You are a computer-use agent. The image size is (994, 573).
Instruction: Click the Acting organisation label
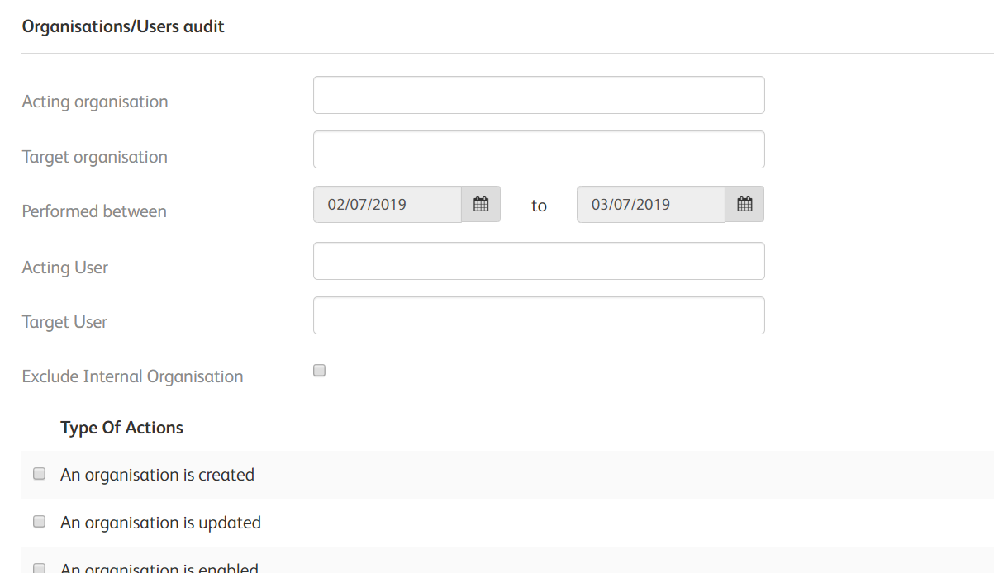tap(95, 102)
